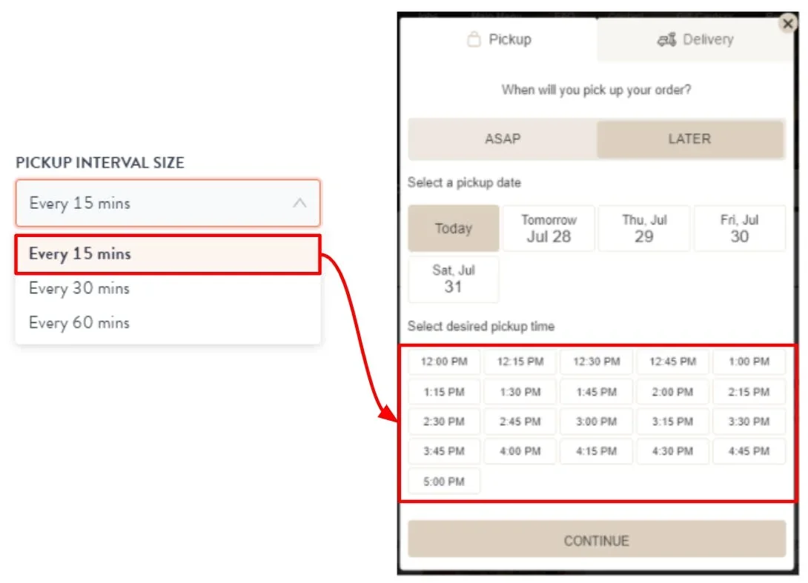
Task: Select the 4:15 PM time slot
Action: coord(597,451)
